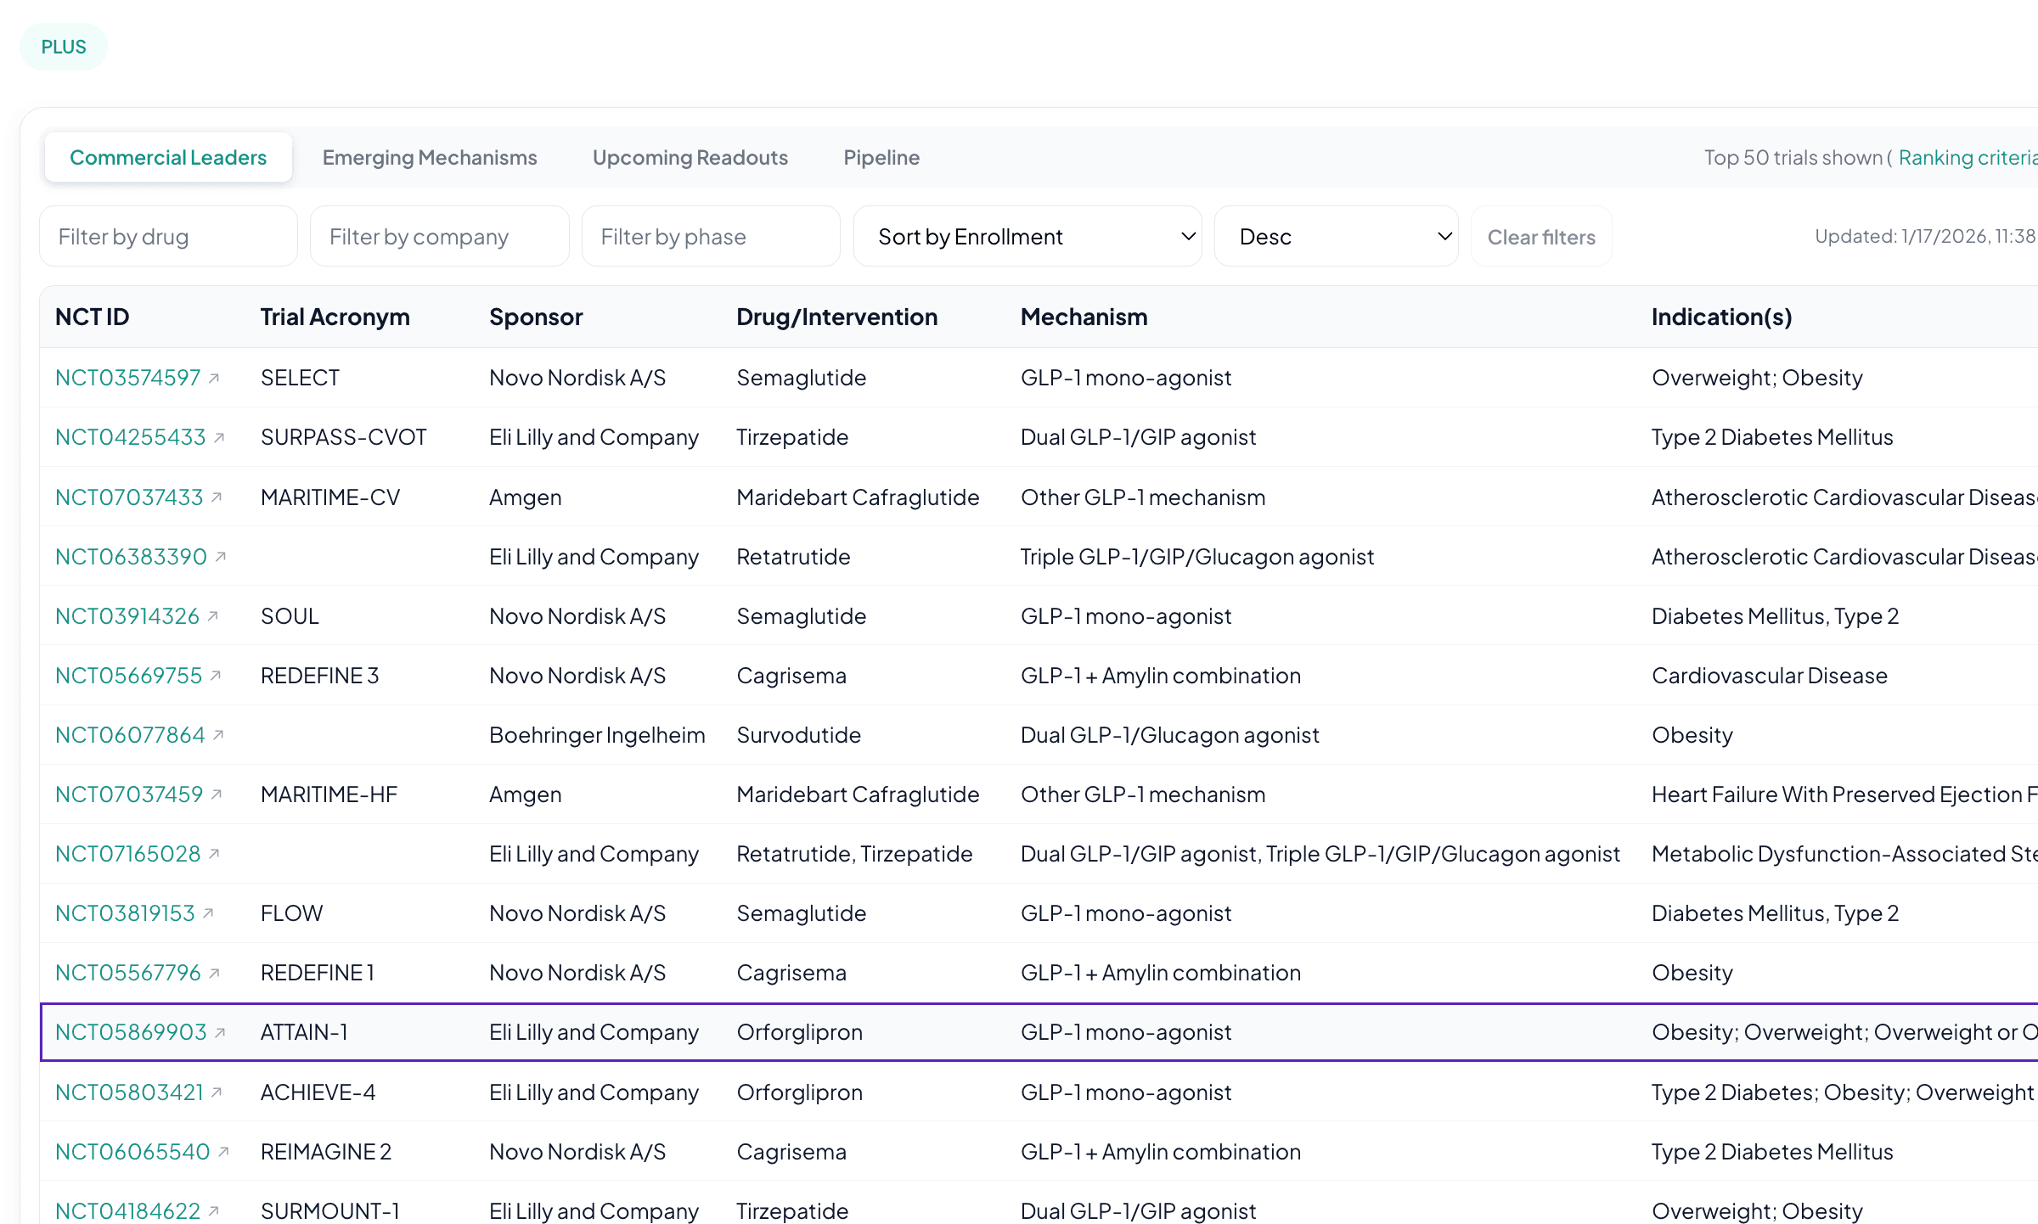2038x1224 pixels.
Task: Open external link icon for NCT03574597
Action: 217,377
